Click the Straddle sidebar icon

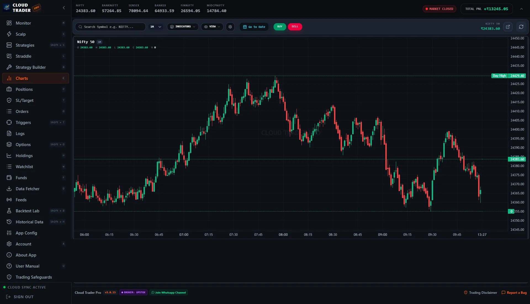[9, 56]
